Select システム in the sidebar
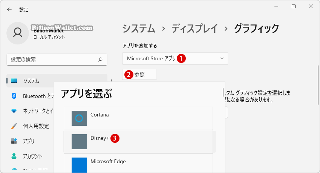Image resolution: width=320 pixels, height=173 pixels. (57, 81)
